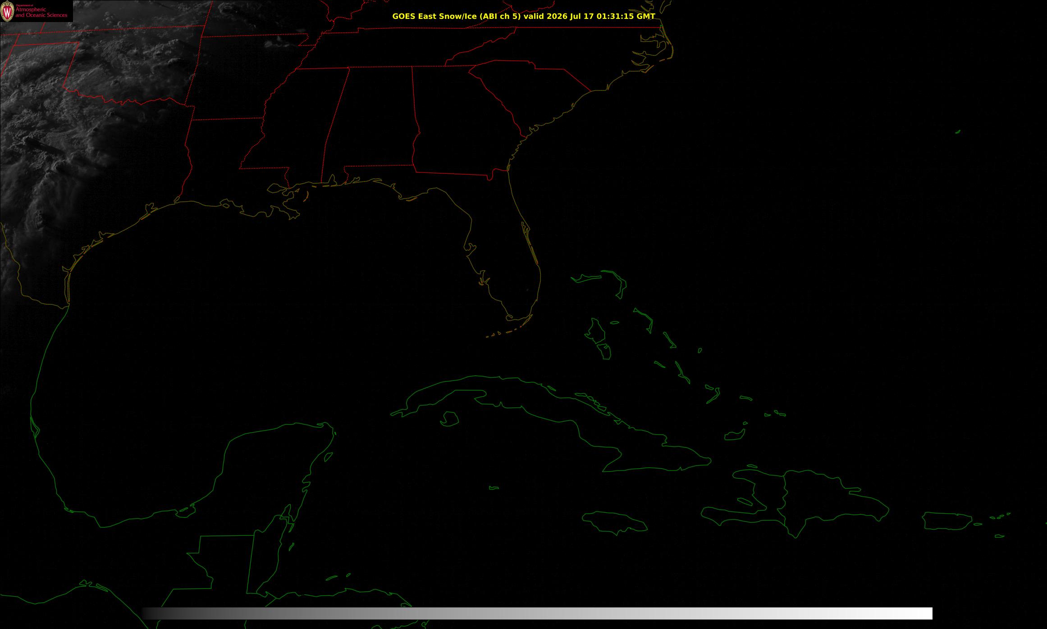Select the Puerto Rico island outline

click(x=946, y=521)
